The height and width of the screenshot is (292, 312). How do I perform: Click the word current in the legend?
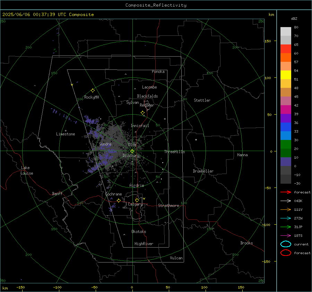click(301, 244)
